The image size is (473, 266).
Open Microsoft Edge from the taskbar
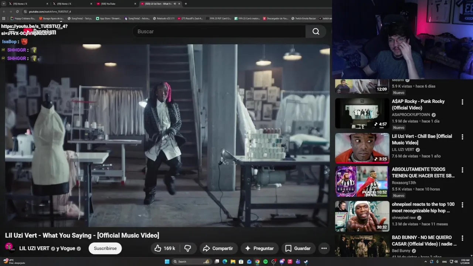pyautogui.click(x=224, y=262)
